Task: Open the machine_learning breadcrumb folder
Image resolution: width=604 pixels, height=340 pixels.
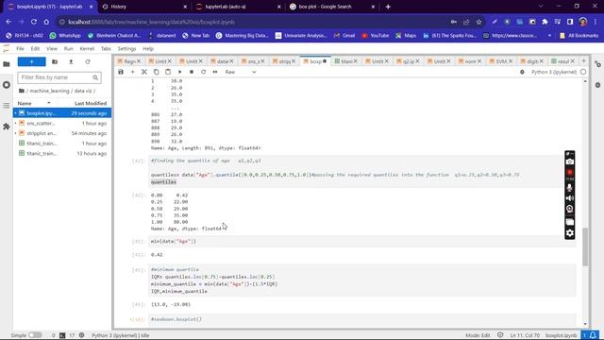Action: [x=49, y=91]
